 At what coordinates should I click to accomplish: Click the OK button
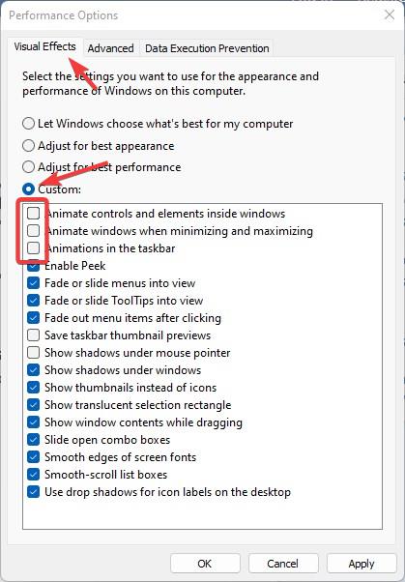(205, 564)
